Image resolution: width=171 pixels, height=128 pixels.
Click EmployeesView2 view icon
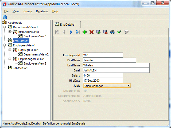(21, 63)
